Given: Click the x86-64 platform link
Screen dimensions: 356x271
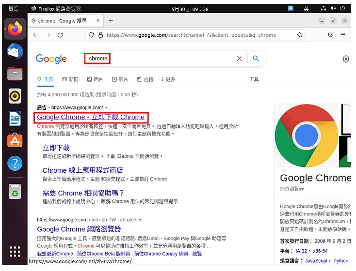Looking at the screenshot, I should tap(320, 251).
